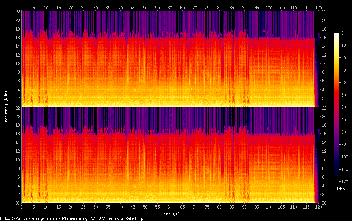The height and width of the screenshot is (221, 352).
Task: Click the upper channel spectrogram at 55 seconds
Action: [x=157, y=60]
